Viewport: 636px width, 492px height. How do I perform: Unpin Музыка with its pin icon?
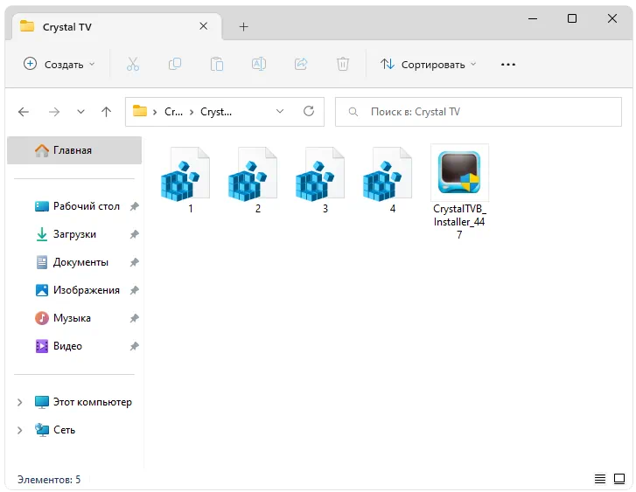click(x=134, y=318)
